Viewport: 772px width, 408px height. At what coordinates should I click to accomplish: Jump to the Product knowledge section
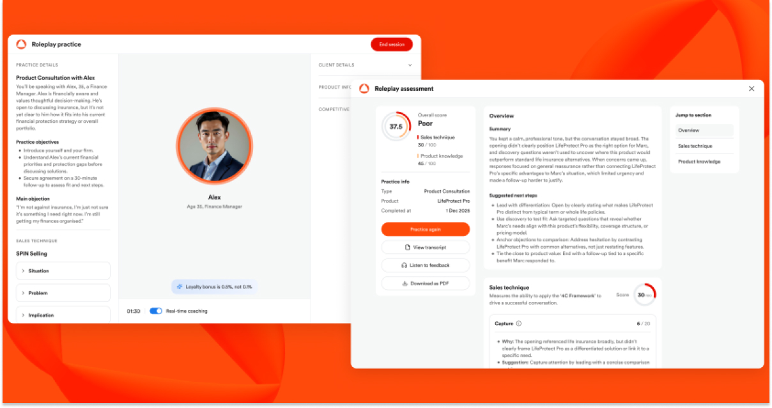704,162
